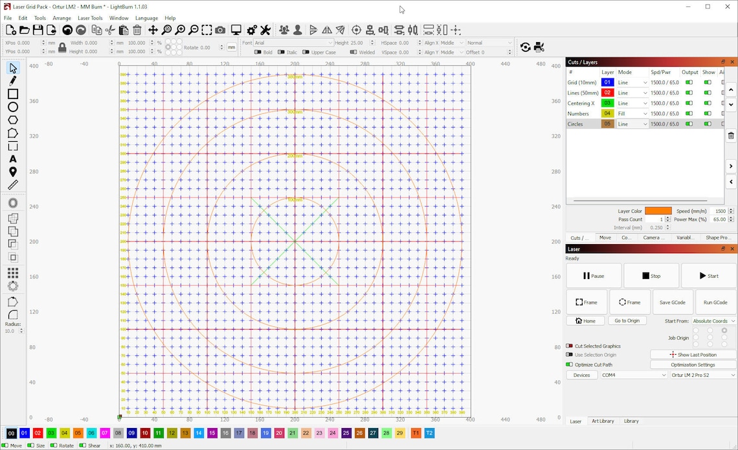Image resolution: width=738 pixels, height=450 pixels.
Task: Toggle Bold text option
Action: point(258,52)
